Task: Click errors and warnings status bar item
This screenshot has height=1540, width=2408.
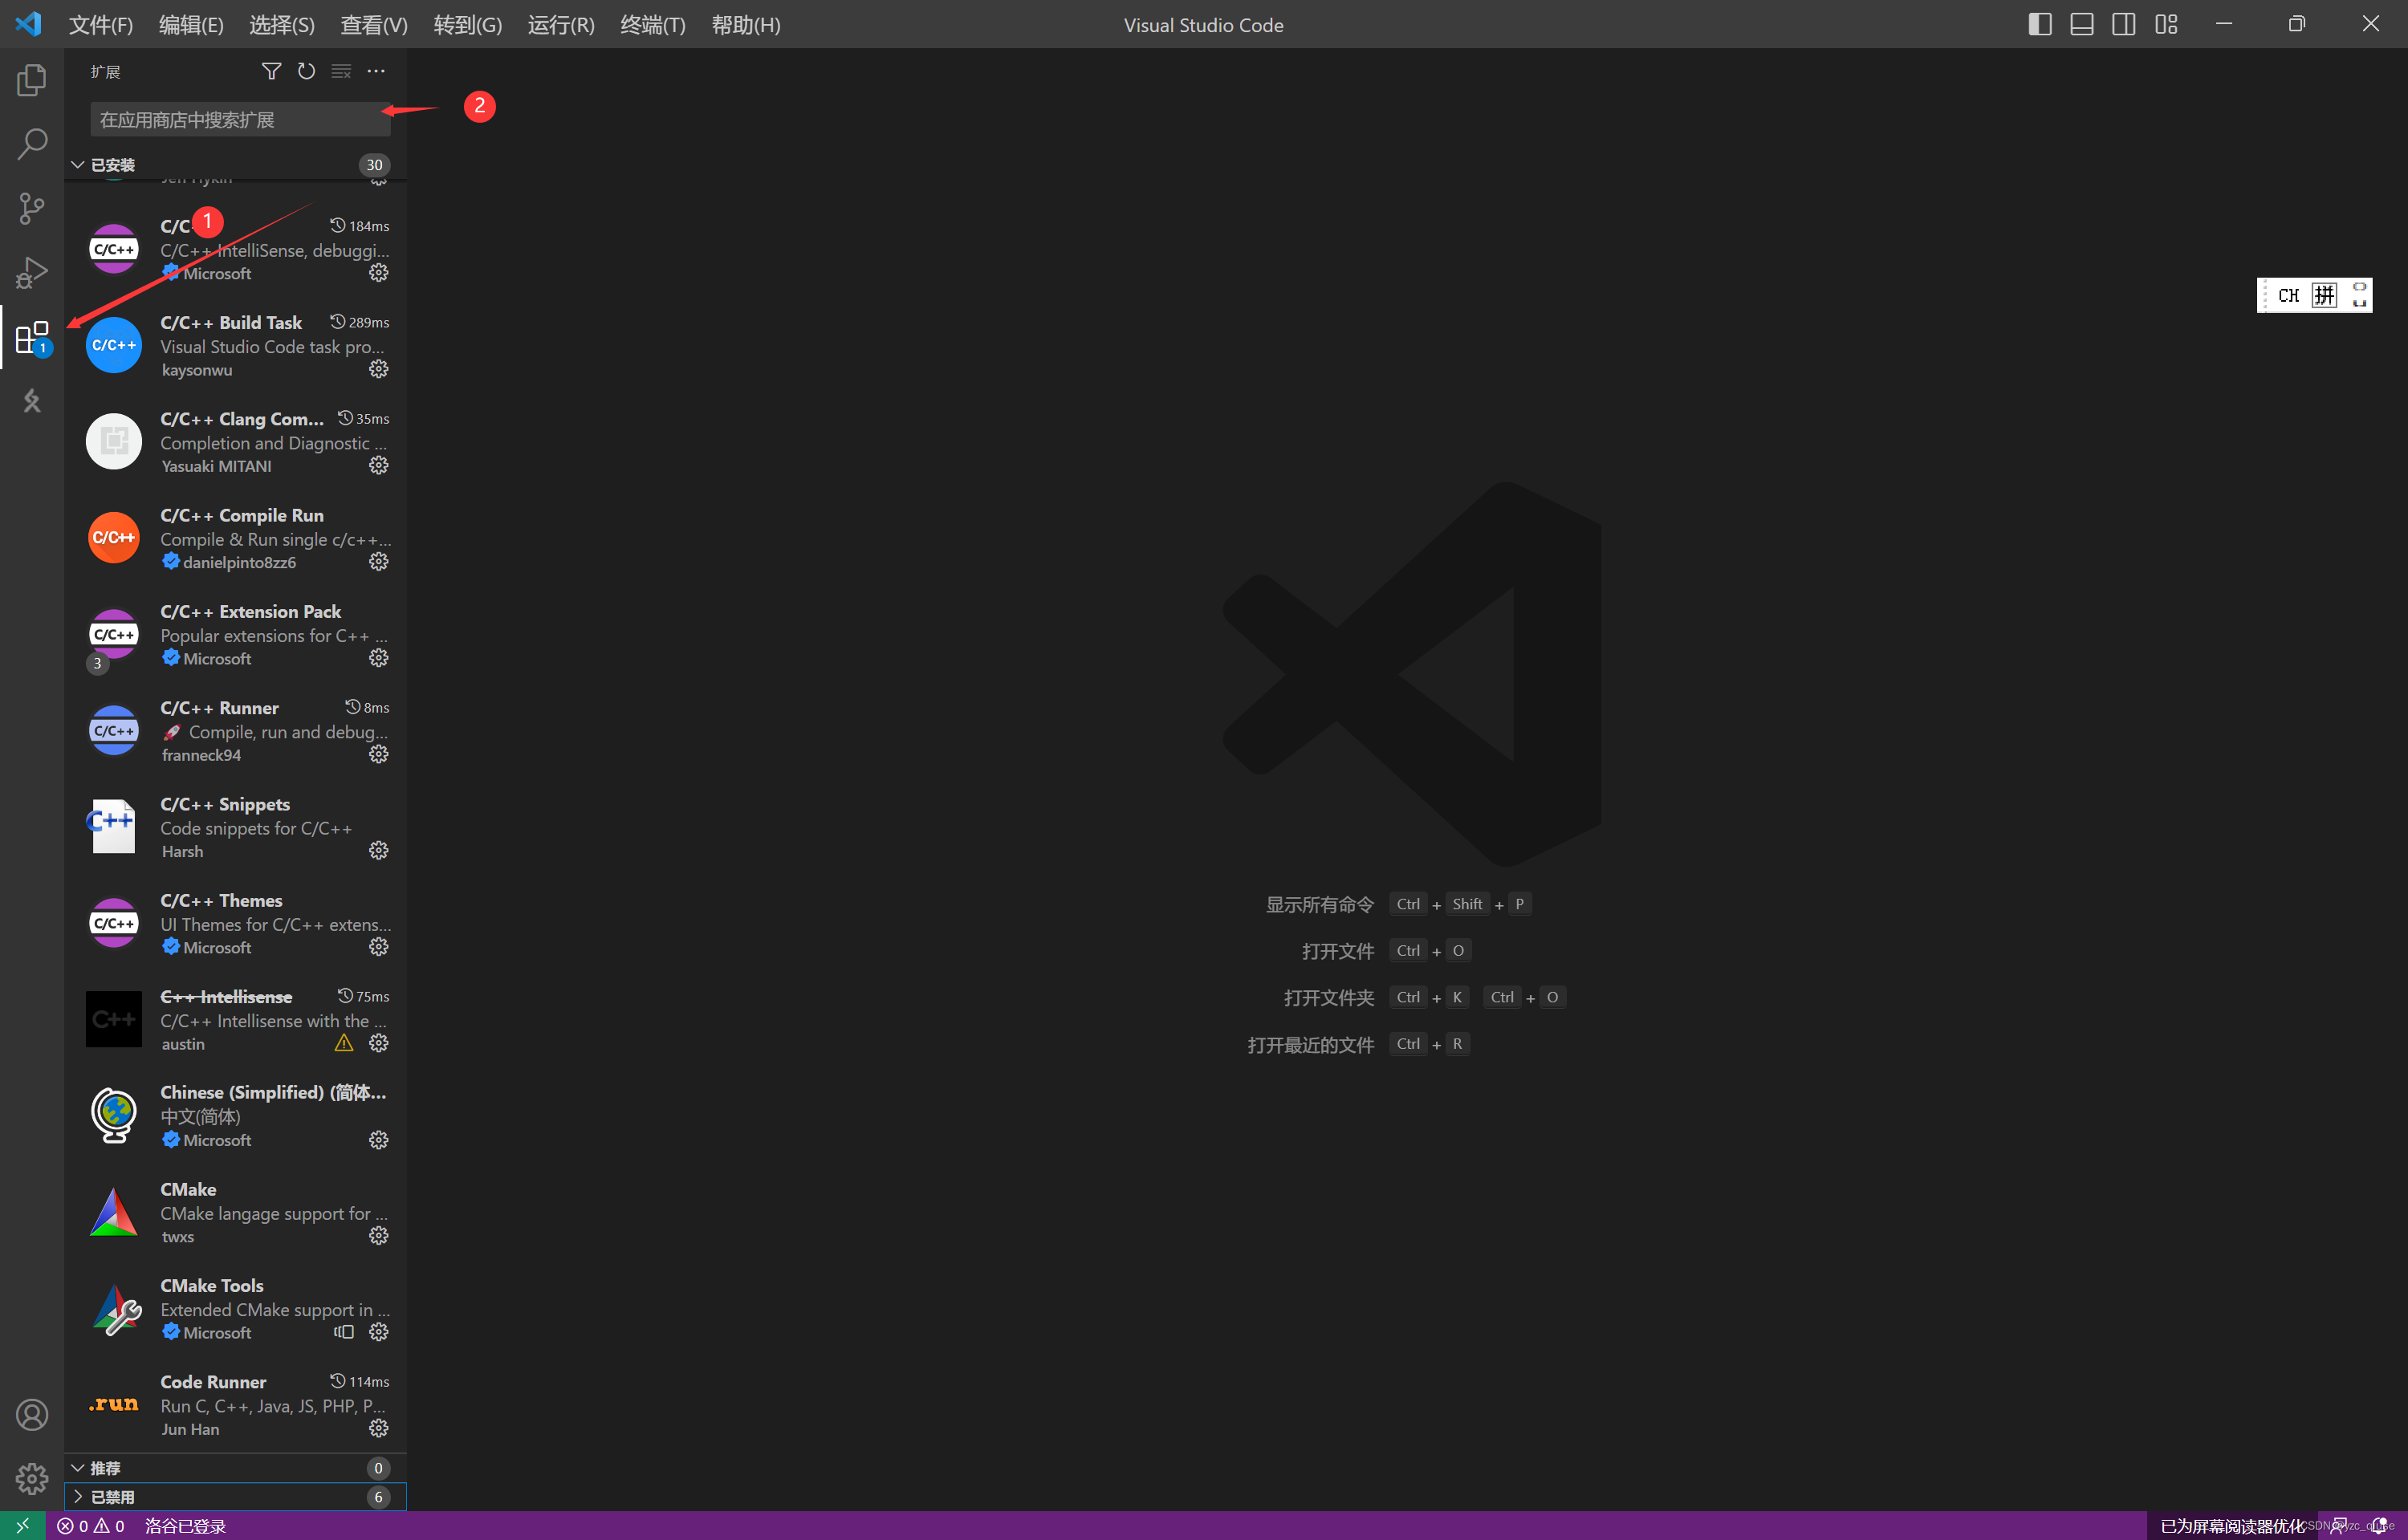Action: pos(91,1526)
